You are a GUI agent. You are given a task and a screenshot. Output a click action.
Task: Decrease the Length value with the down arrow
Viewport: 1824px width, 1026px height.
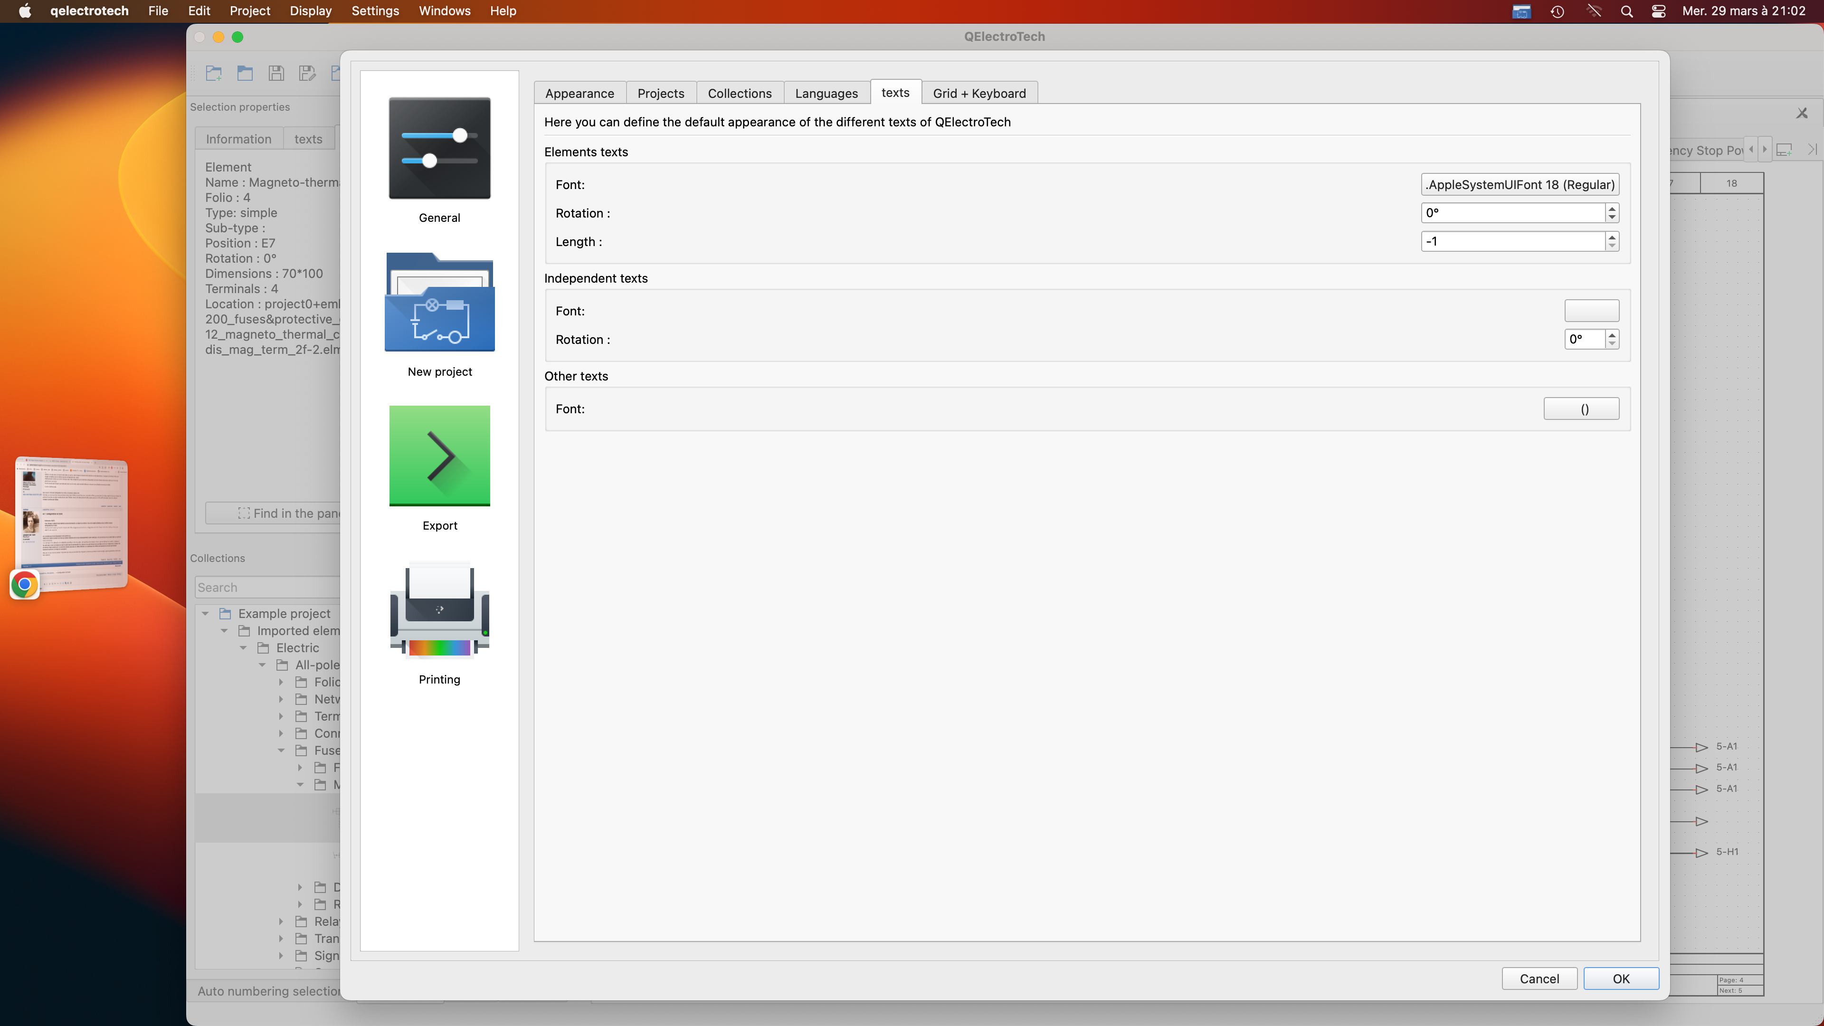coord(1612,246)
